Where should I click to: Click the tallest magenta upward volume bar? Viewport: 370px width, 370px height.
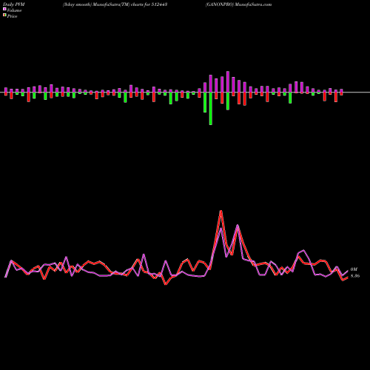pyautogui.click(x=228, y=82)
